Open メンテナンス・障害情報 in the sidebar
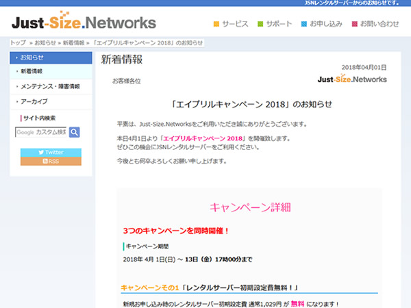This screenshot has width=411, height=308. coord(51,86)
